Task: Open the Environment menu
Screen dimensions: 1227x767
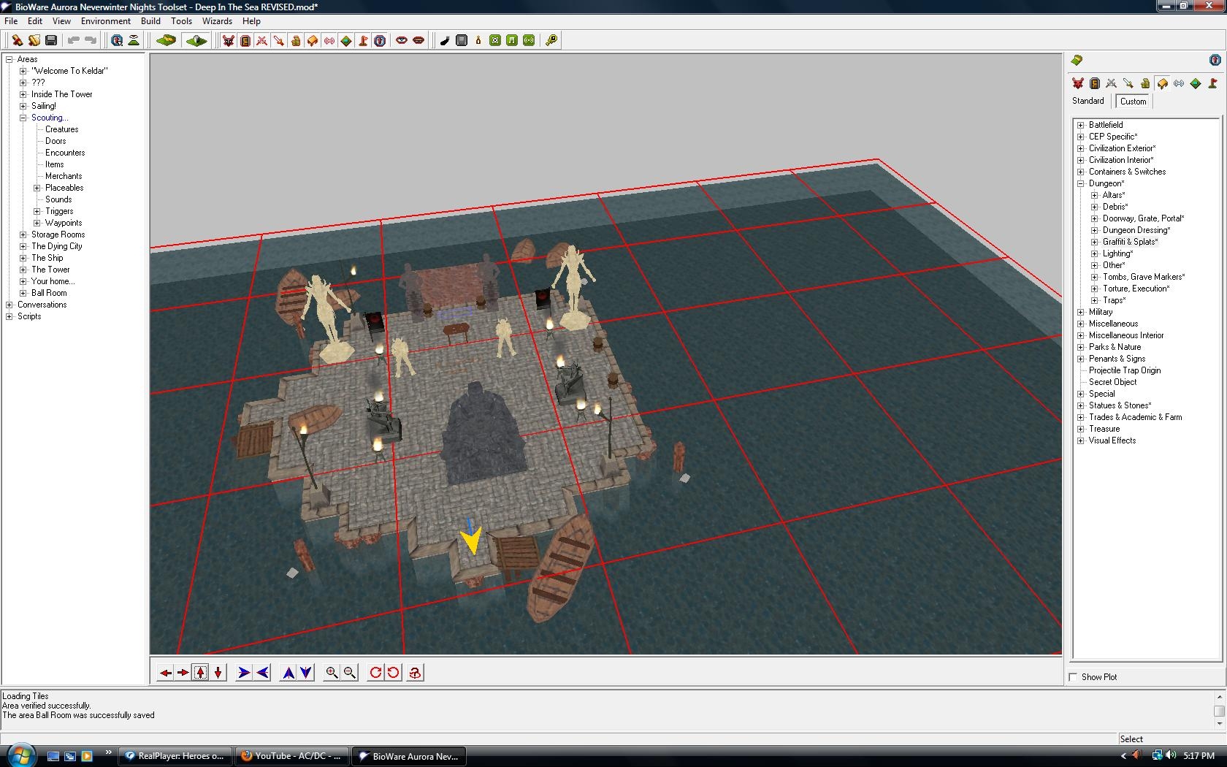Action: click(105, 21)
